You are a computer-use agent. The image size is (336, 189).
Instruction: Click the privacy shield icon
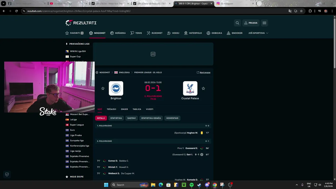coord(7,174)
